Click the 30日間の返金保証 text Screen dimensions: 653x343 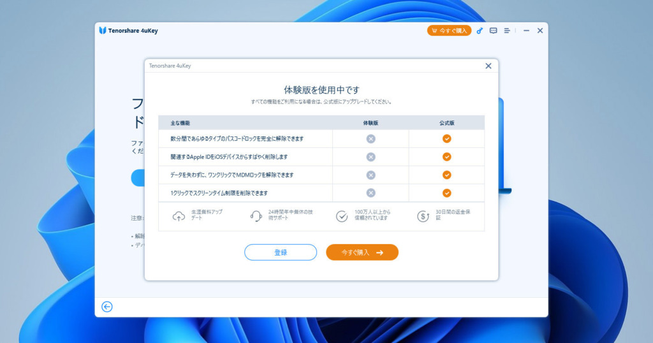coord(453,215)
